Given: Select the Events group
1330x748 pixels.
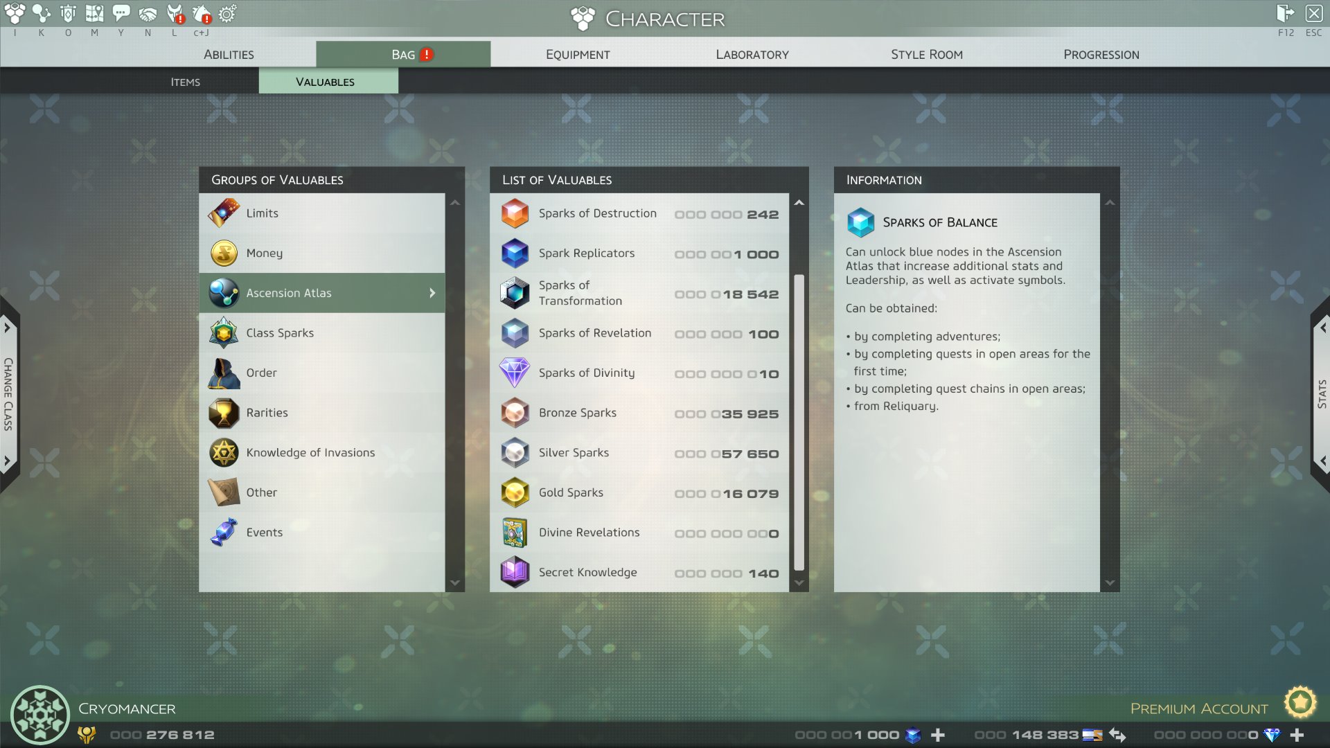Looking at the screenshot, I should (x=322, y=532).
